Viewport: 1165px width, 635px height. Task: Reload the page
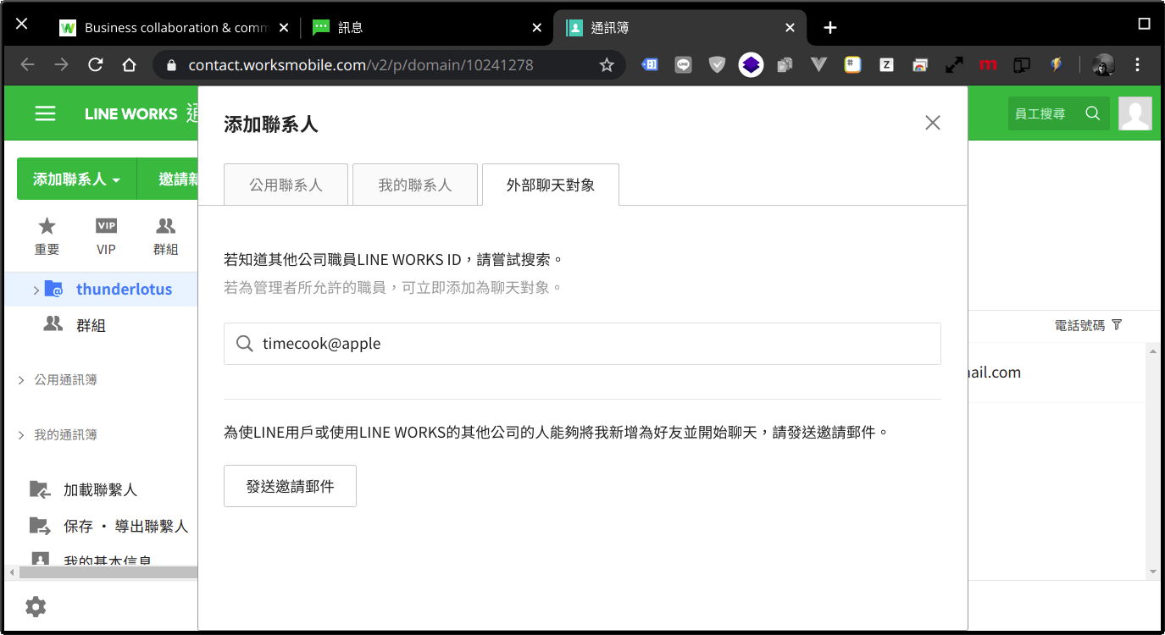point(96,65)
